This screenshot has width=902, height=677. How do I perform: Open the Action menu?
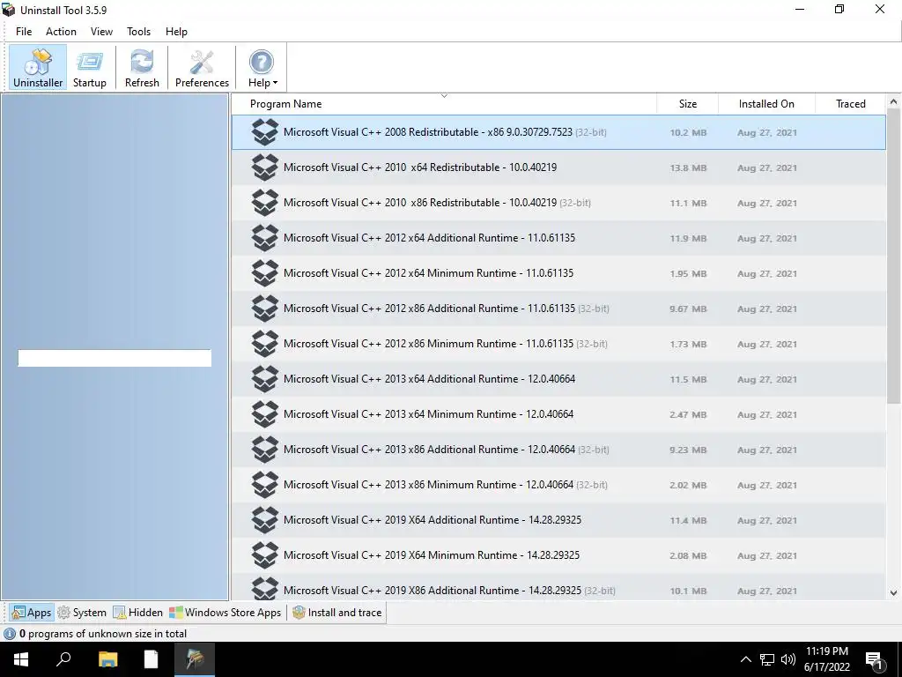pyautogui.click(x=61, y=32)
